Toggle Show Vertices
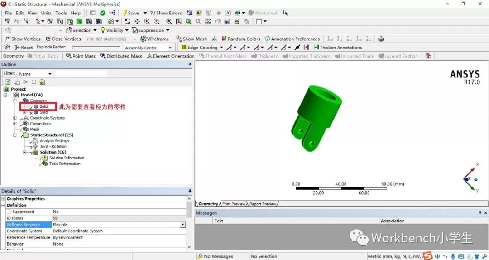 23,39
